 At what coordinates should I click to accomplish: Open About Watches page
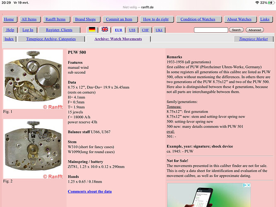tap(239, 19)
